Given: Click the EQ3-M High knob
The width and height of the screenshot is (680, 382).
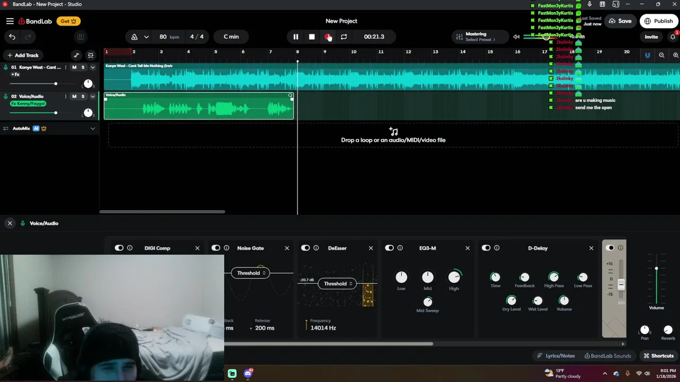Looking at the screenshot, I should click(454, 277).
